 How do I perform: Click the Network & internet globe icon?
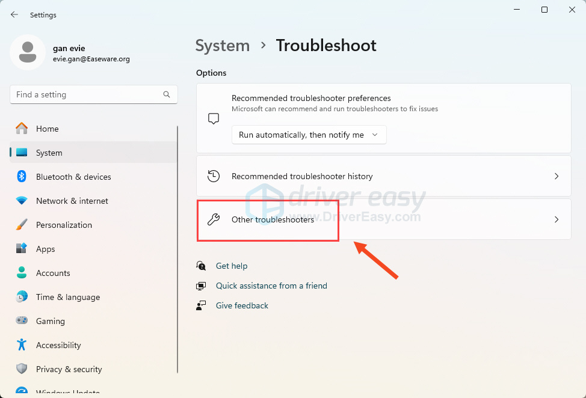[x=22, y=201]
